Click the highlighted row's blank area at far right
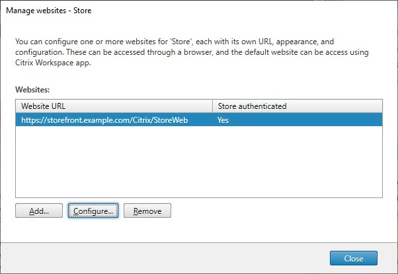This screenshot has height=274, width=398. tap(357, 119)
